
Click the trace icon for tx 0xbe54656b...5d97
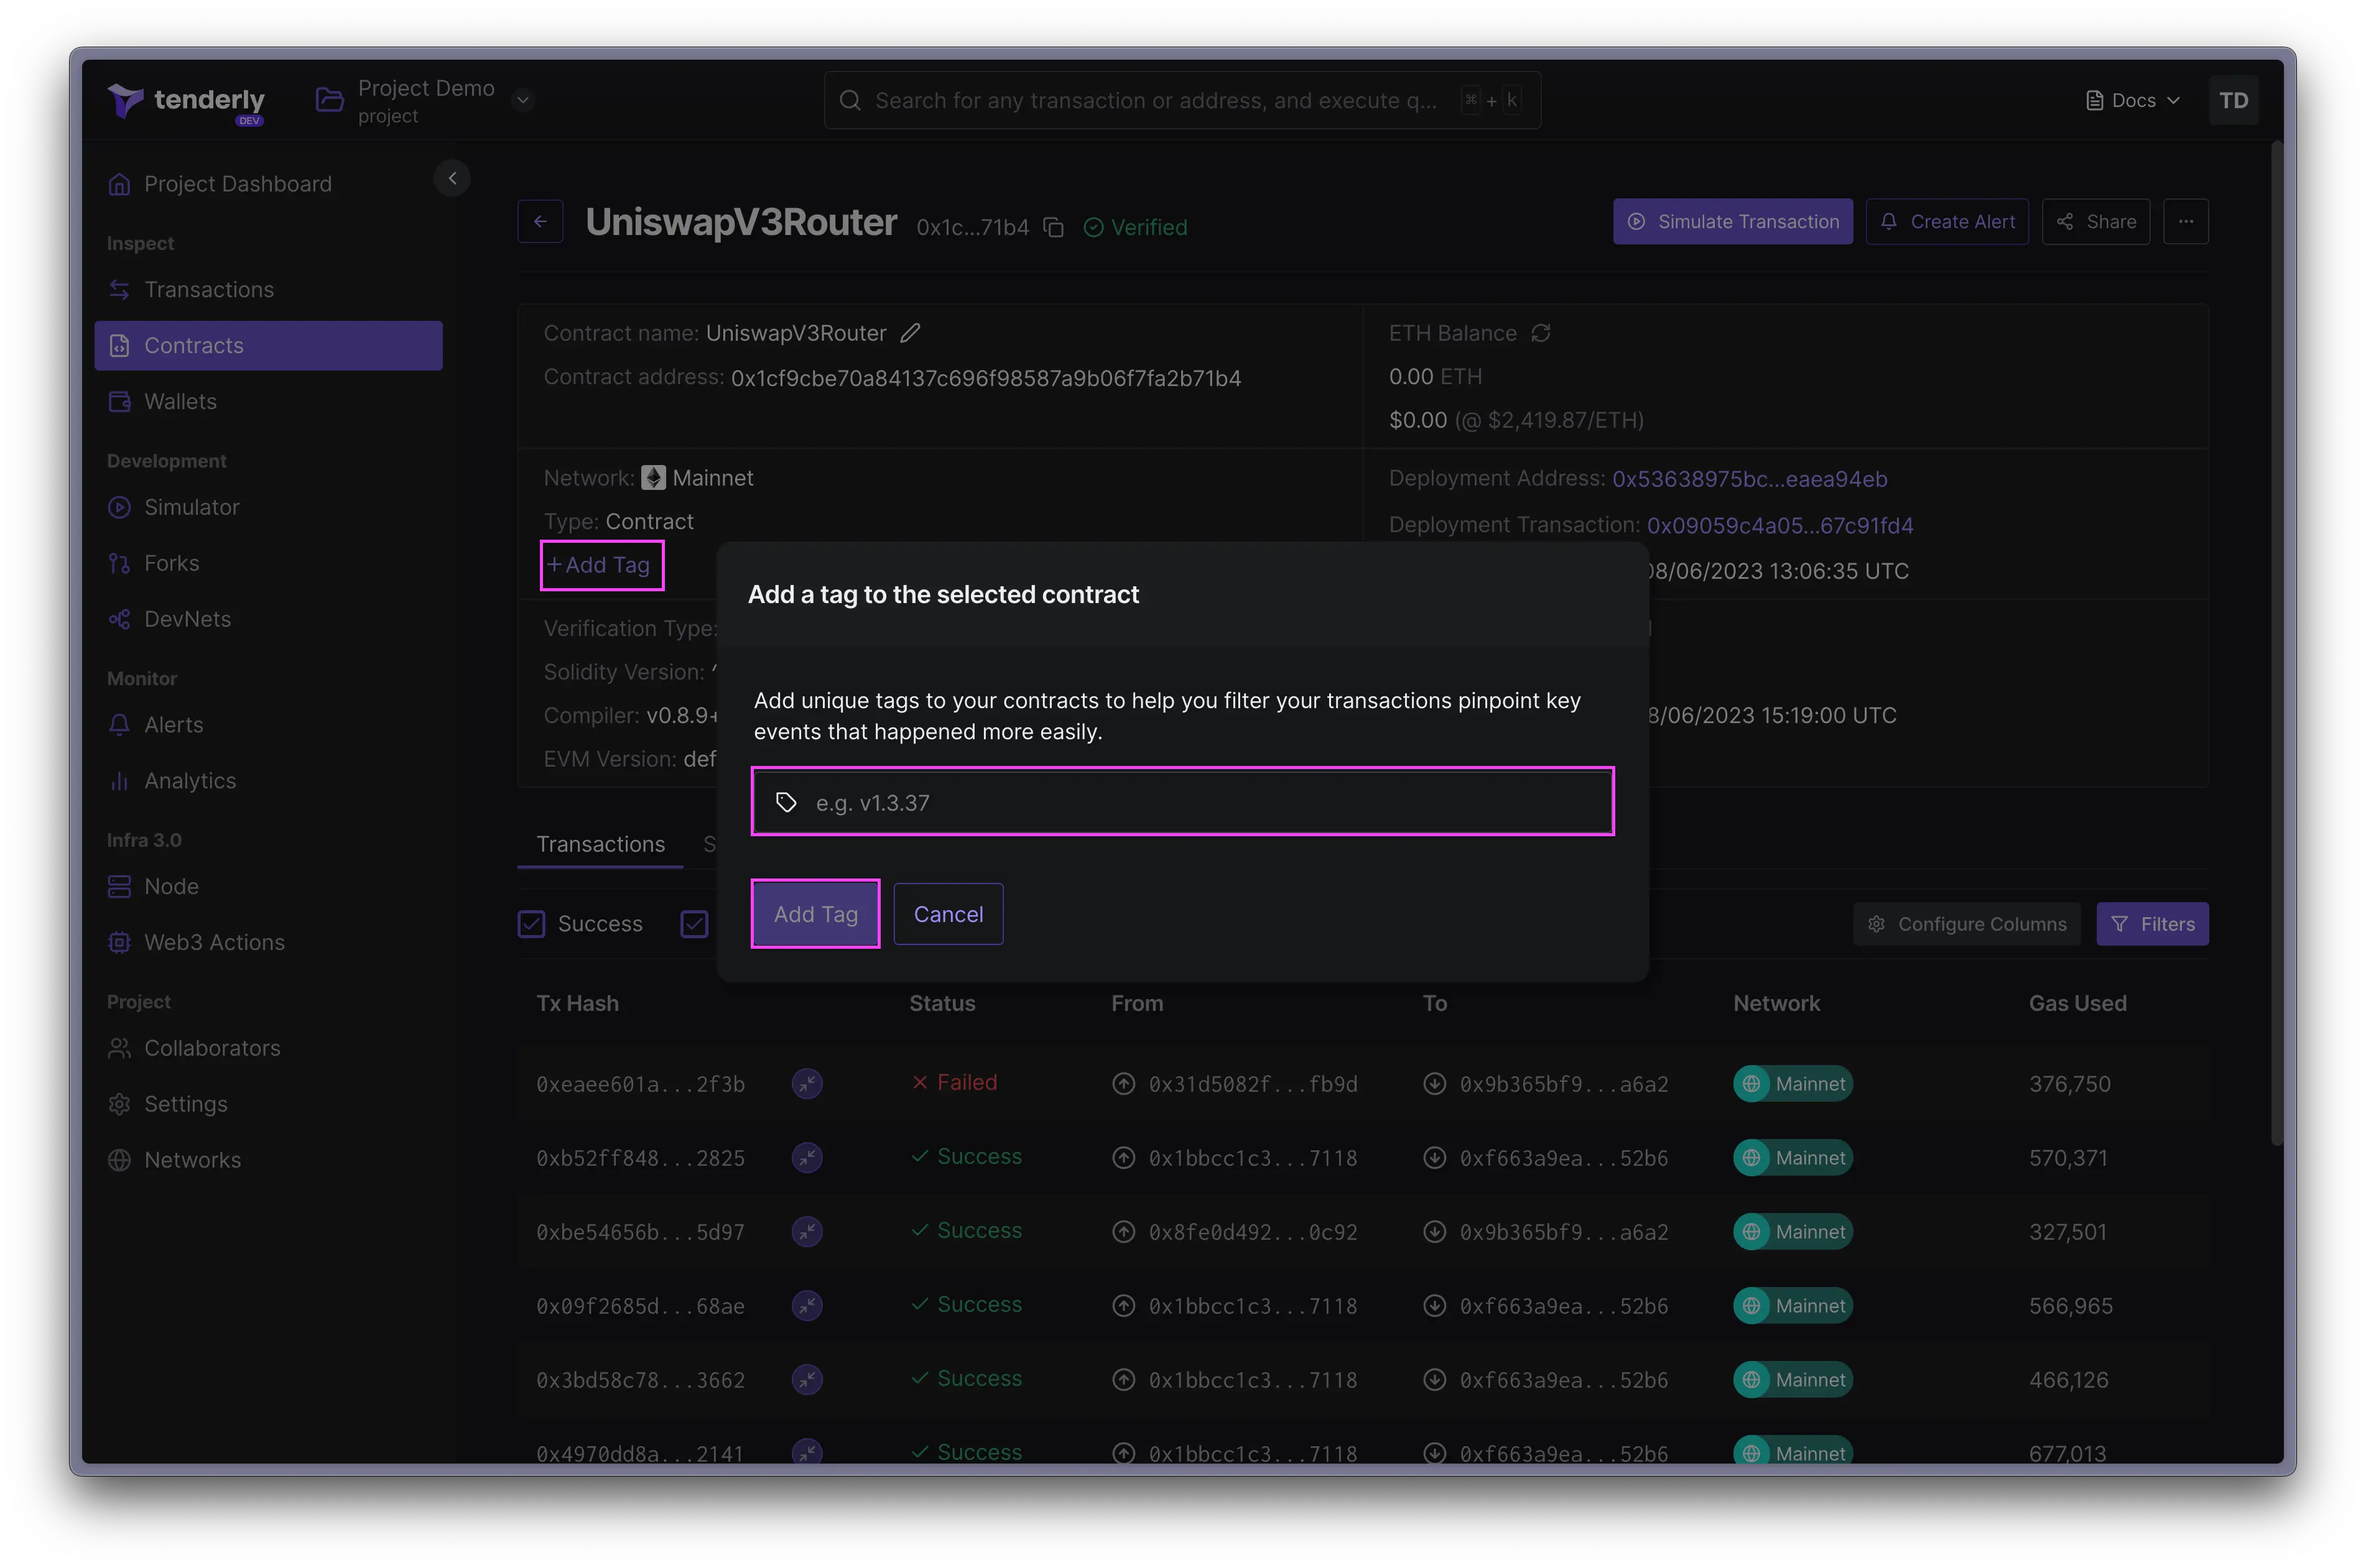[807, 1231]
